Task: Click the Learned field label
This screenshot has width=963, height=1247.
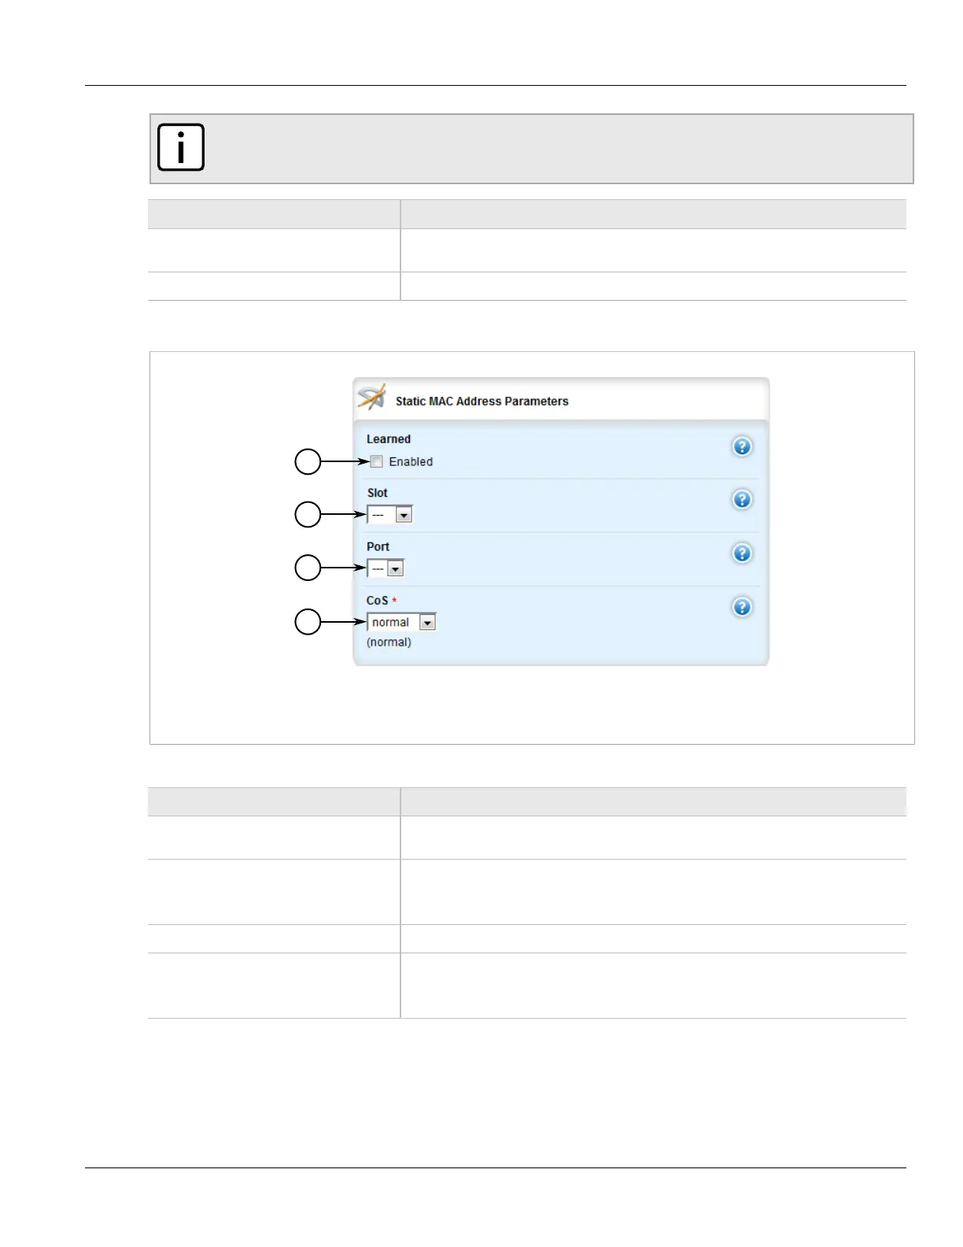Action: click(x=389, y=439)
